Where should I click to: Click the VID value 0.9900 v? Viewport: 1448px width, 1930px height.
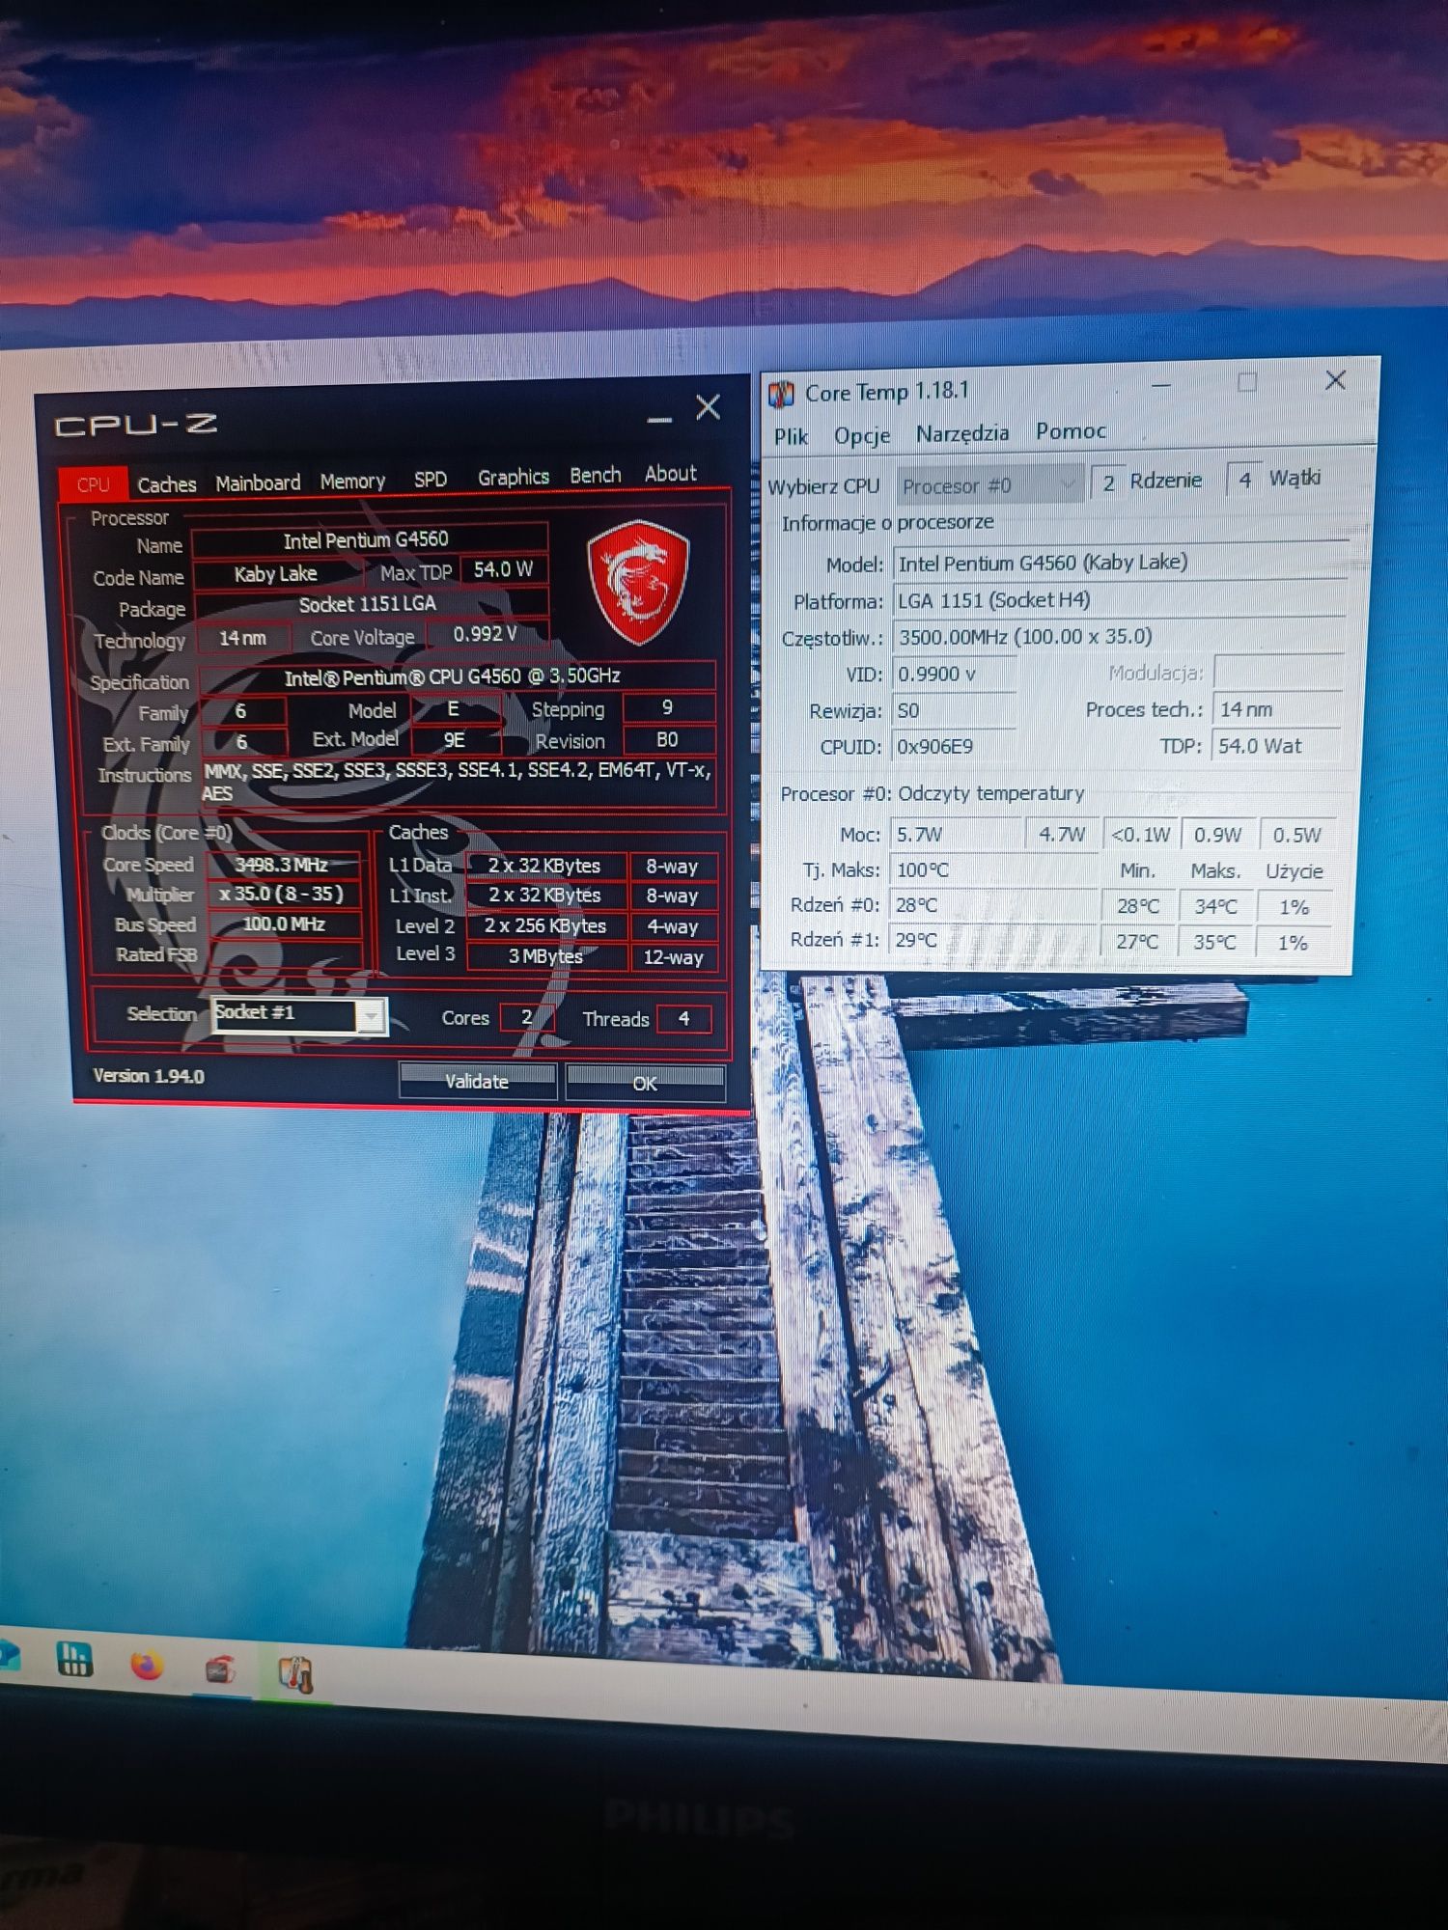(x=954, y=674)
